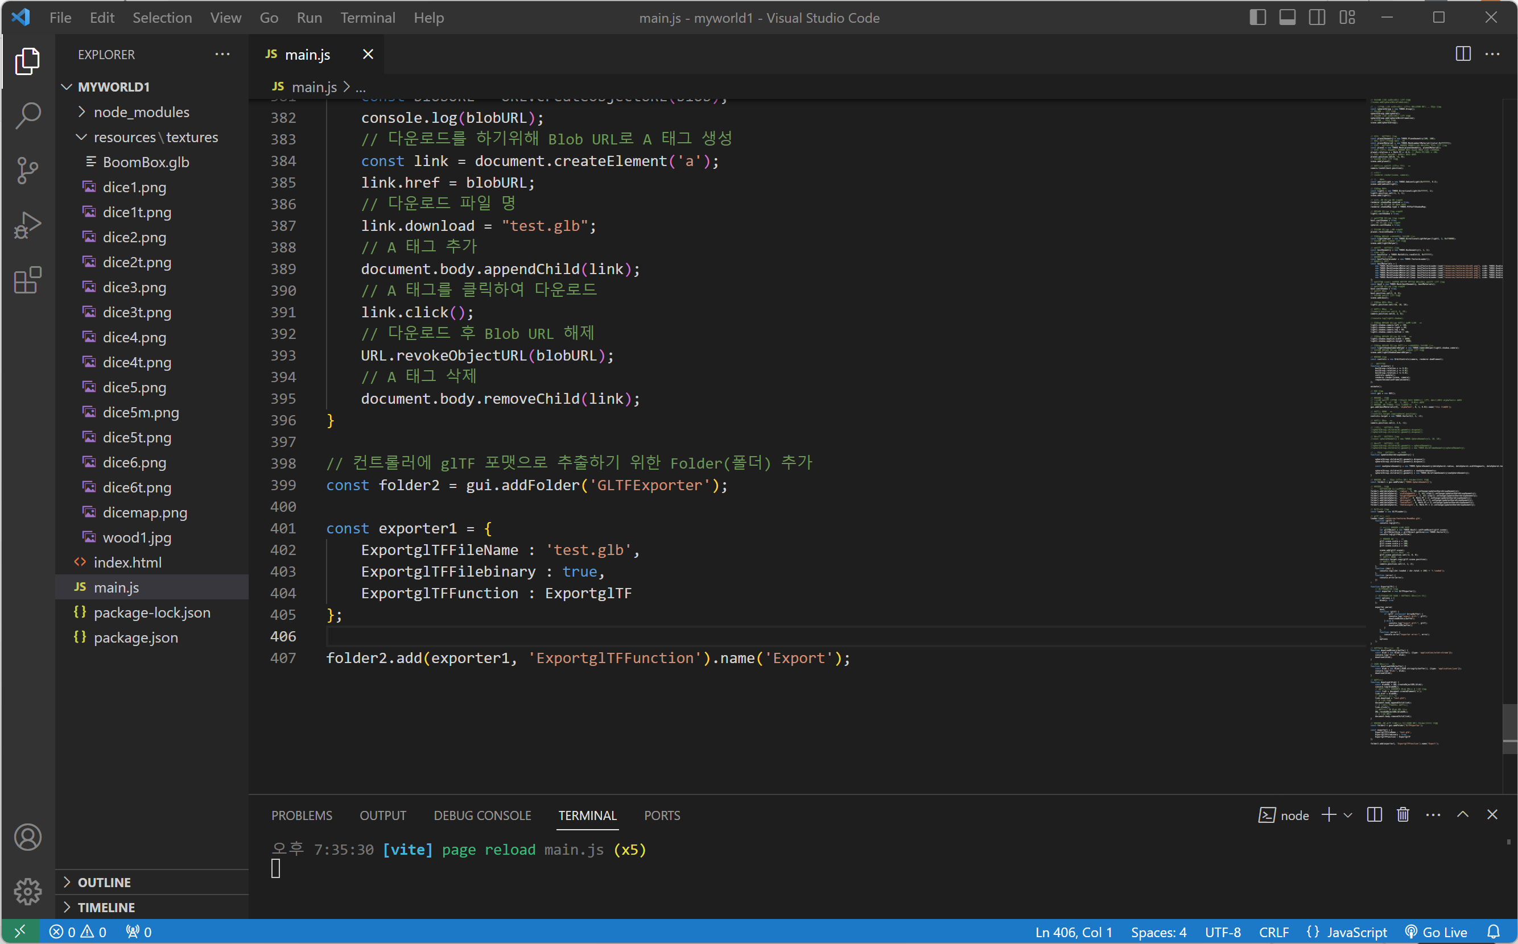Toggle the secondary side bar layout button

(1317, 18)
